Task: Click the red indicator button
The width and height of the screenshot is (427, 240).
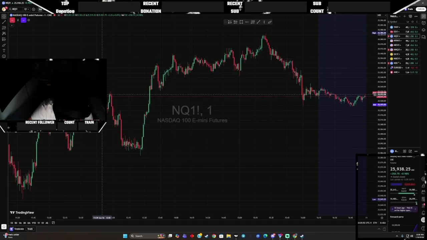Action: (12, 20)
